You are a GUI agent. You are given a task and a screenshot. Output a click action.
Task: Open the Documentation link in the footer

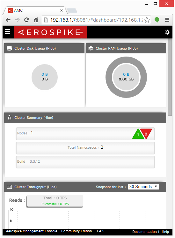[x=144, y=232]
